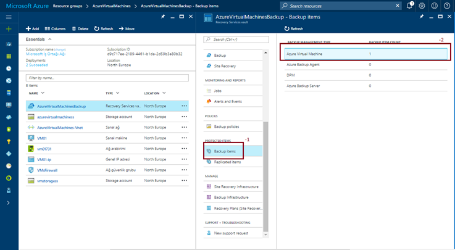Sort by the TYPE column header
Viewport: 455px width, 250px height.
(112, 93)
